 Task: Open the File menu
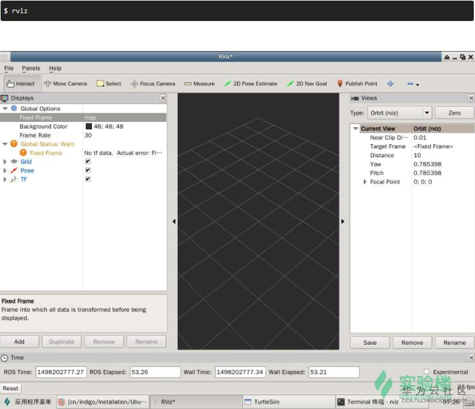[9, 68]
